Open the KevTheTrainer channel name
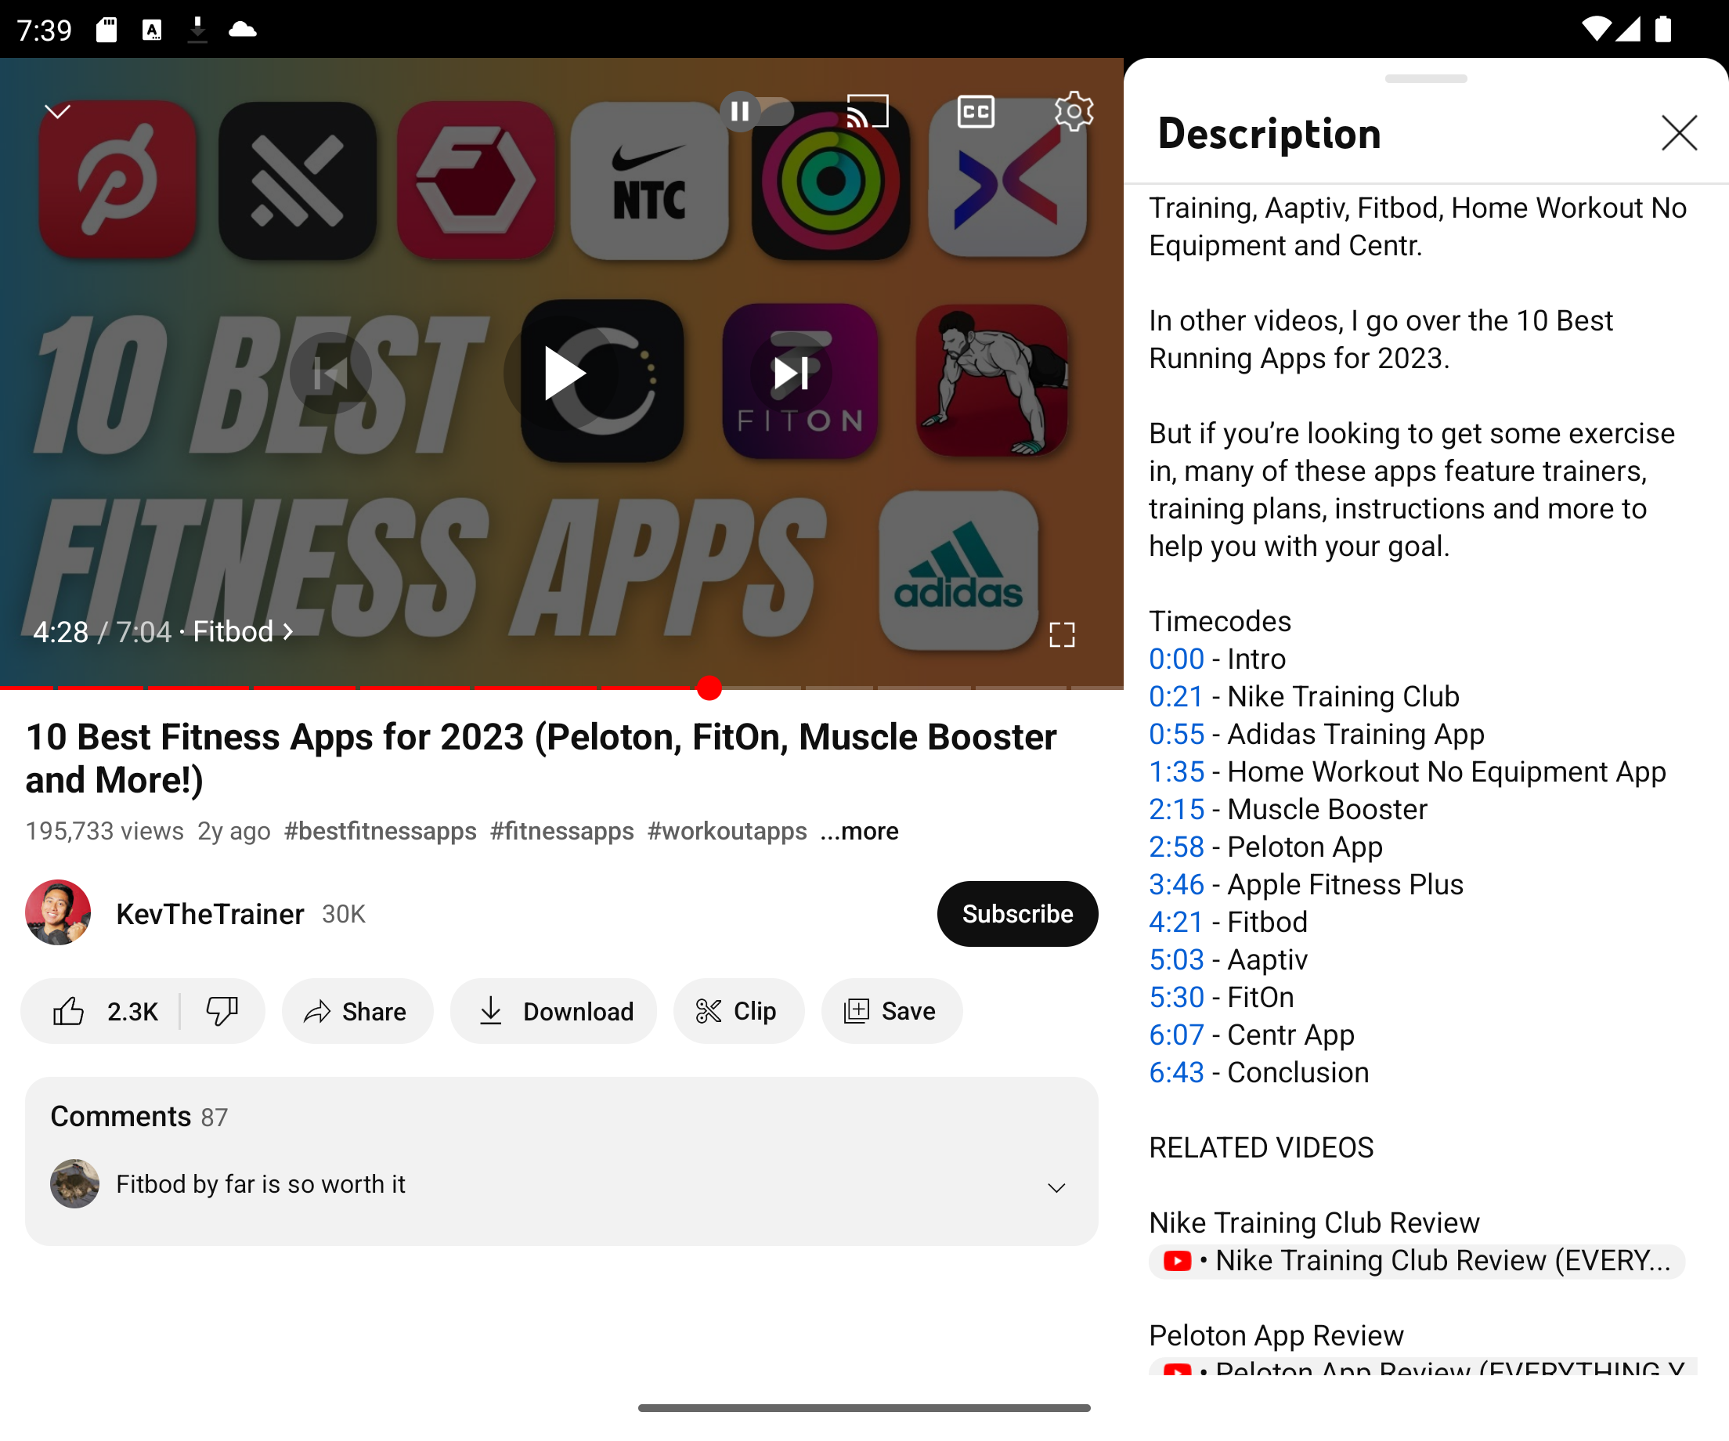1729x1441 pixels. 210,914
